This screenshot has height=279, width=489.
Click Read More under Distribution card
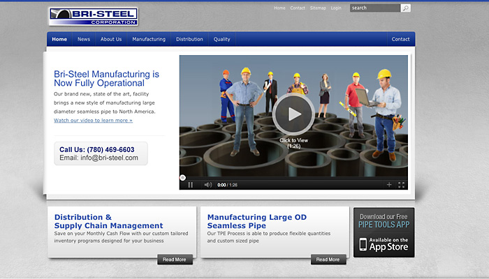pyautogui.click(x=175, y=259)
